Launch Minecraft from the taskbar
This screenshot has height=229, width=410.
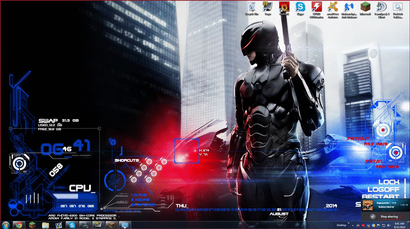(32, 225)
